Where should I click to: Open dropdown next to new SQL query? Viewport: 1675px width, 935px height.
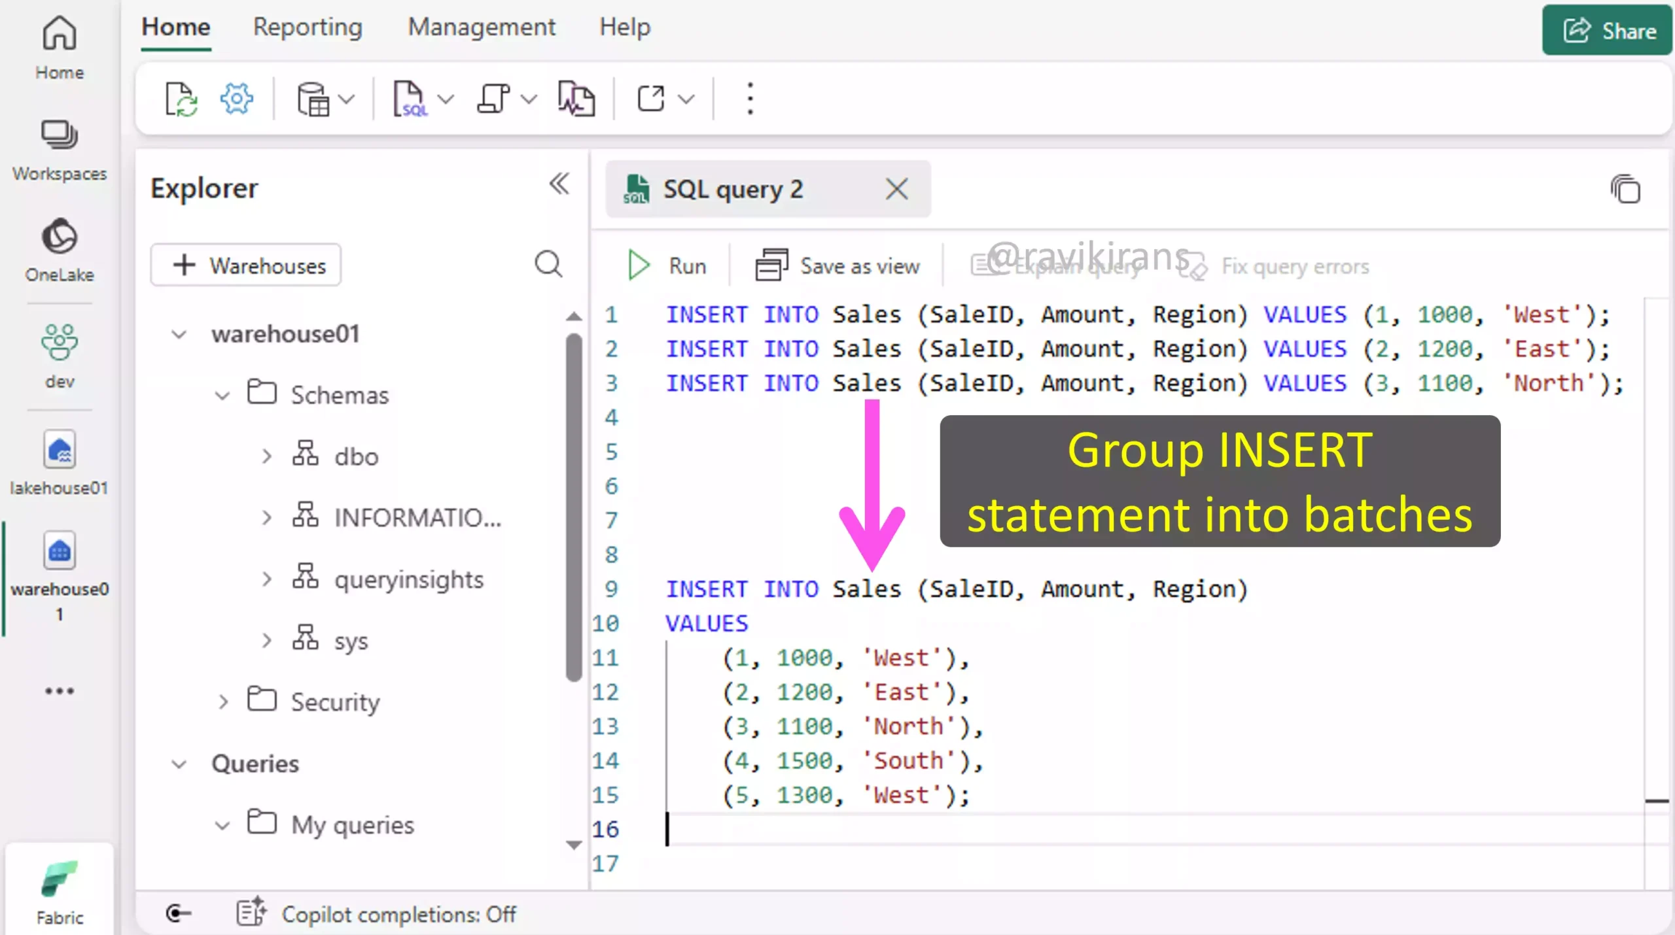(446, 99)
